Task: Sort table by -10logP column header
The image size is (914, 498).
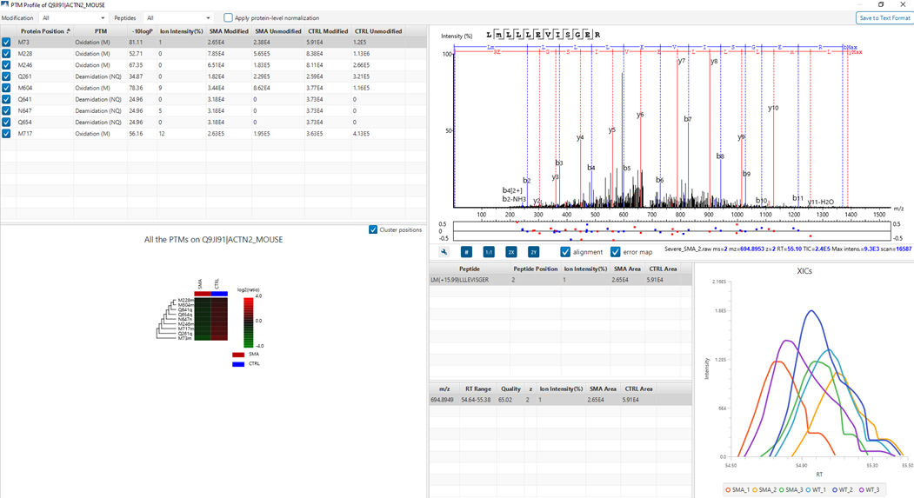Action: 142,31
